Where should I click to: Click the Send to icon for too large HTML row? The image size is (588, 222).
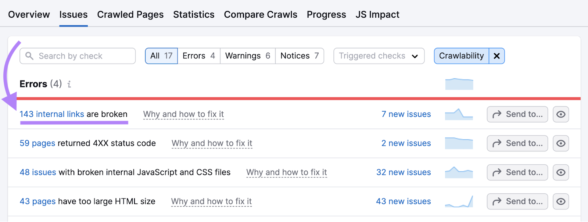[517, 201]
